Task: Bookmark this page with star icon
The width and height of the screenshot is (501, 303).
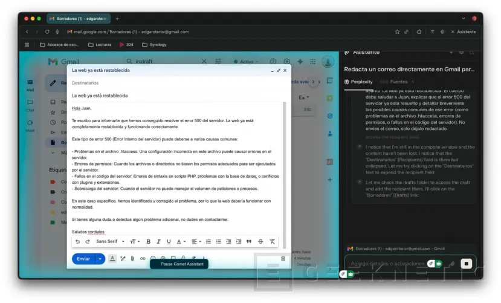Action: [x=397, y=31]
